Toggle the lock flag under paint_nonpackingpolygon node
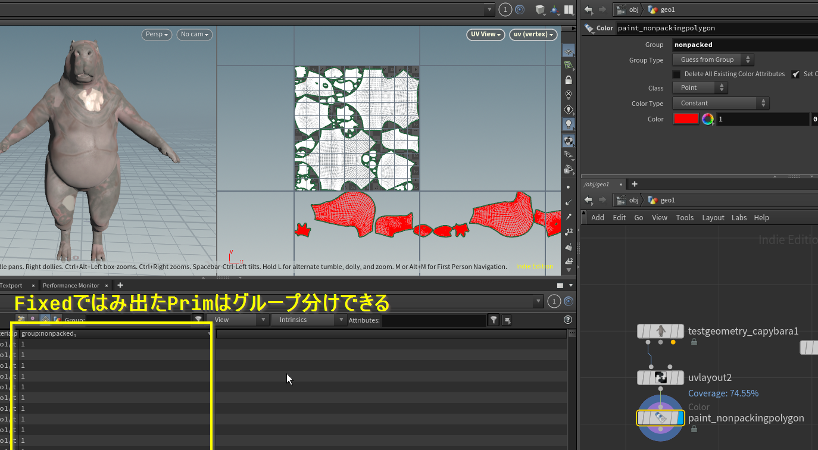This screenshot has height=450, width=818. pos(694,429)
